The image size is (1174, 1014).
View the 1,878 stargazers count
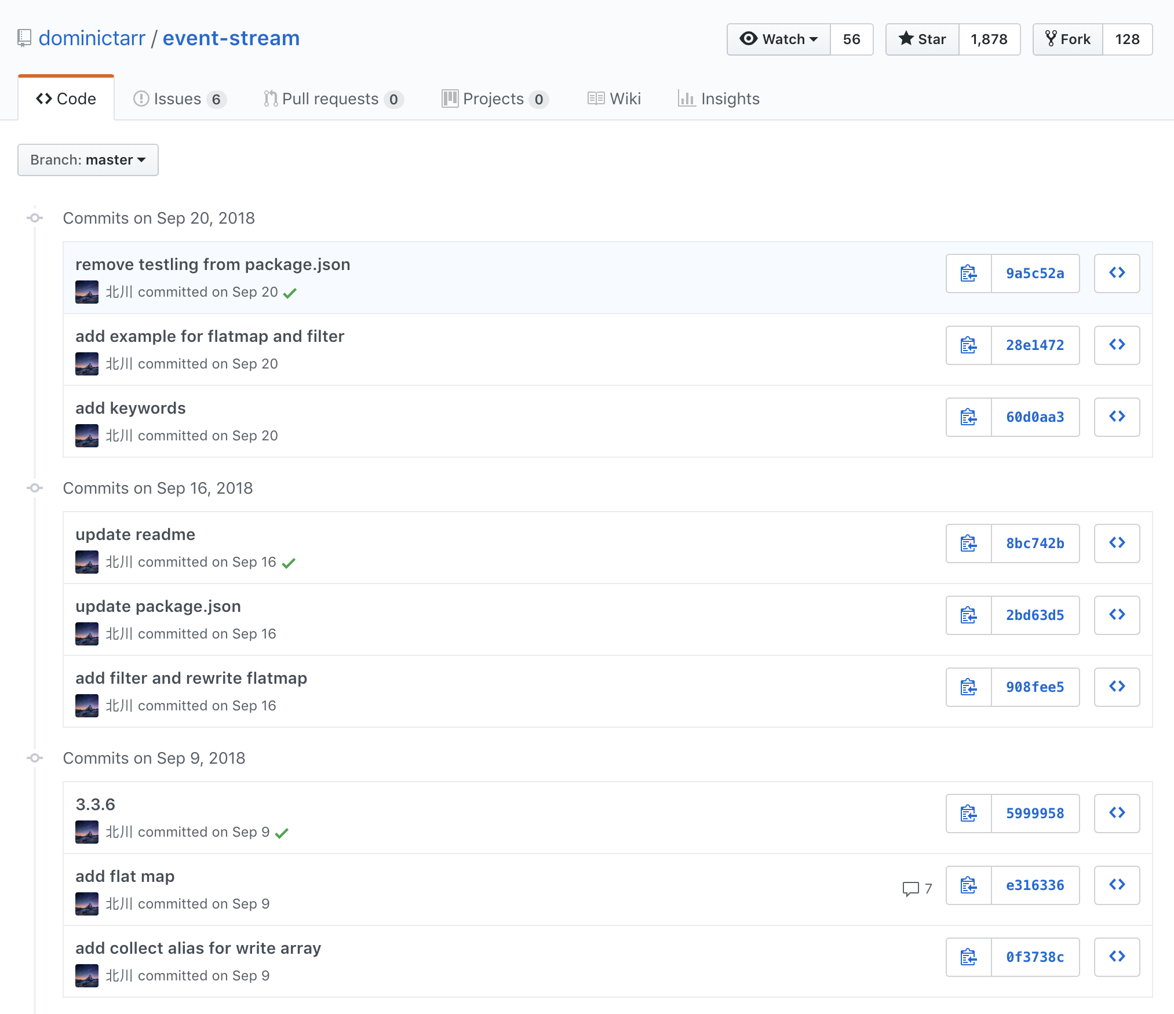(989, 39)
